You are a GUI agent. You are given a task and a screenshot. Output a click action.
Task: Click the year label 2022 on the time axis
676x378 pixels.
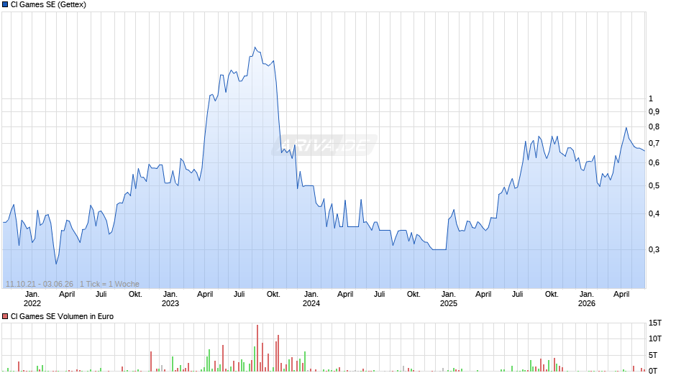point(32,303)
